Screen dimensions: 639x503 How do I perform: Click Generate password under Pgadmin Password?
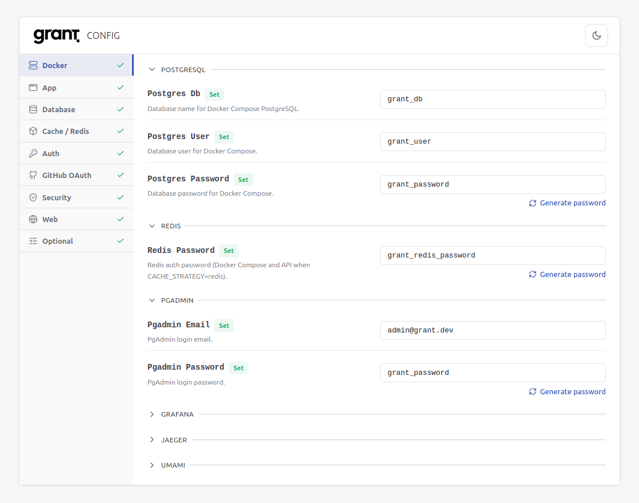[572, 391]
